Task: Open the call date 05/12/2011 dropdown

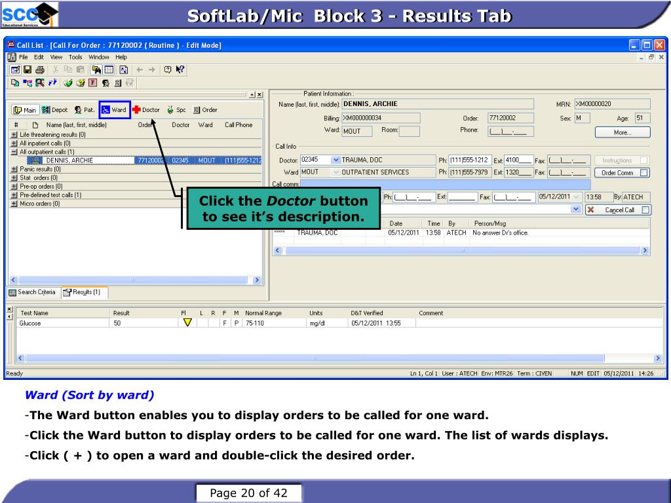Action: [576, 196]
